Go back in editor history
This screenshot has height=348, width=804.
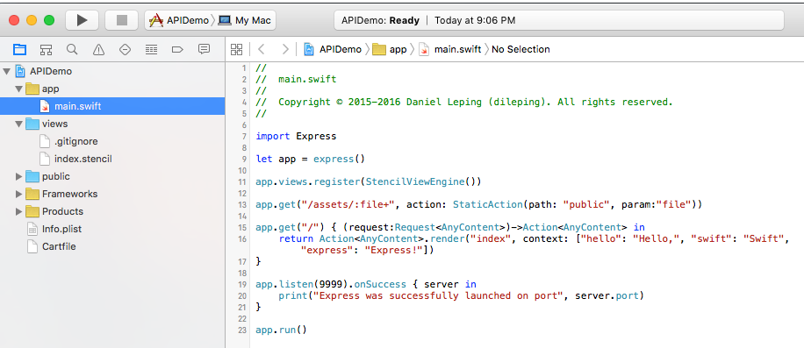point(261,49)
